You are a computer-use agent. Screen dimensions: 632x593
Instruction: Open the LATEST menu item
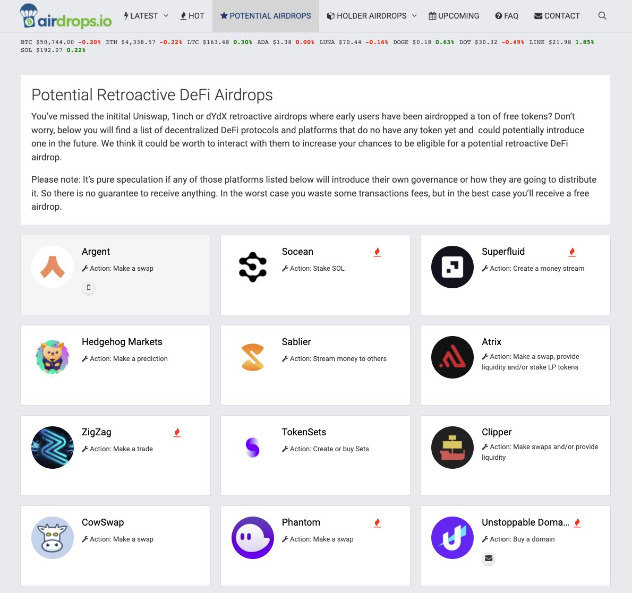141,16
